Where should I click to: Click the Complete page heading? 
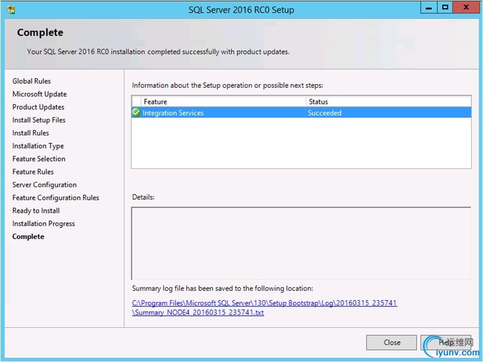click(40, 32)
